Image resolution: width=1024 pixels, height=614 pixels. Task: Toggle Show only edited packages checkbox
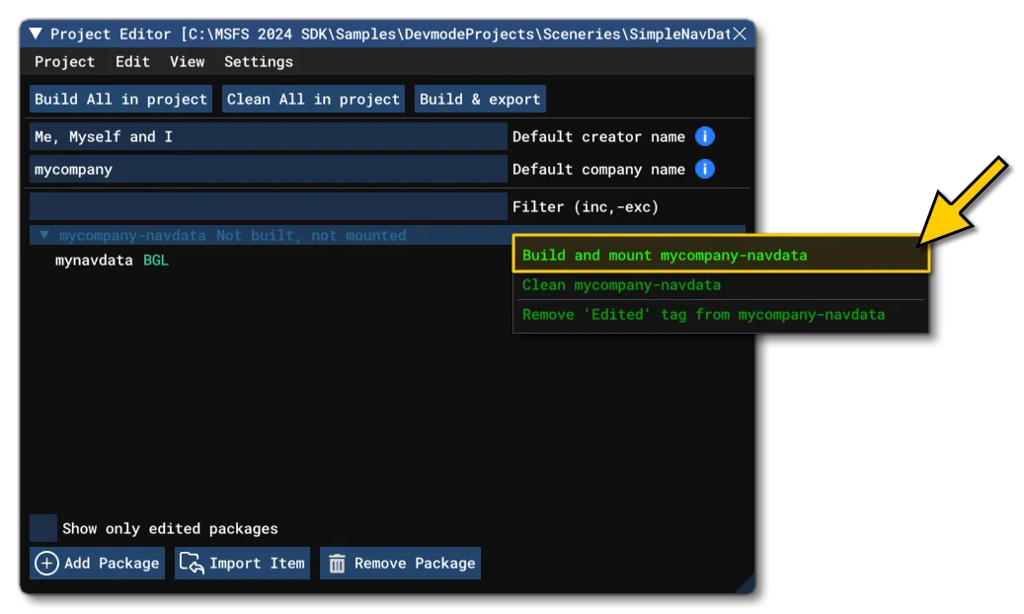(x=43, y=528)
